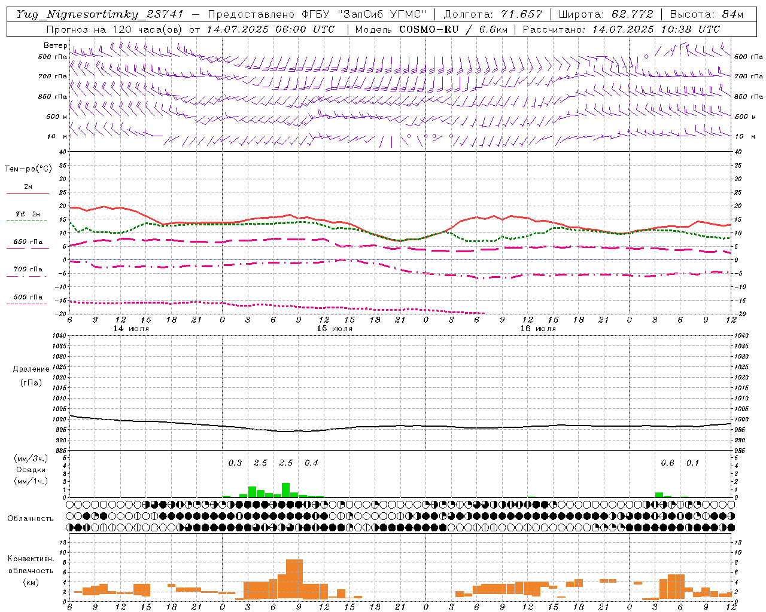The image size is (766, 612).
Task: Click the Широта: 62.772 value
Action: tap(606, 14)
